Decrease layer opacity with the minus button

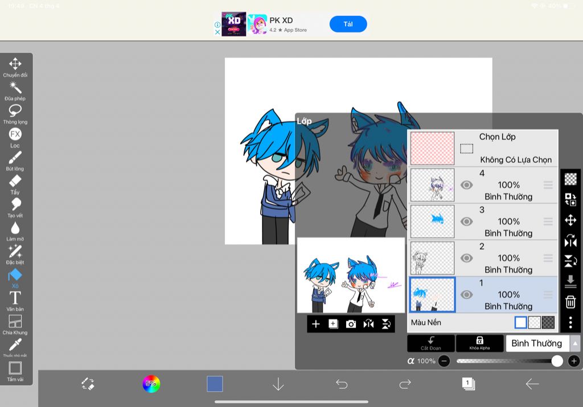444,361
